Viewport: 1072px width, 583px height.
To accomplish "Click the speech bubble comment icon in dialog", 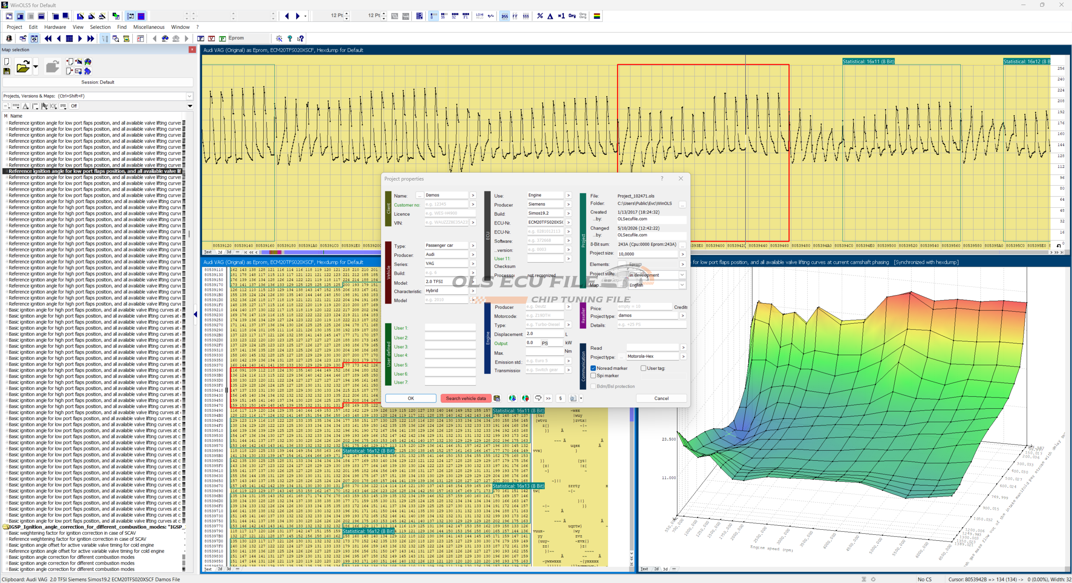I will click(538, 398).
